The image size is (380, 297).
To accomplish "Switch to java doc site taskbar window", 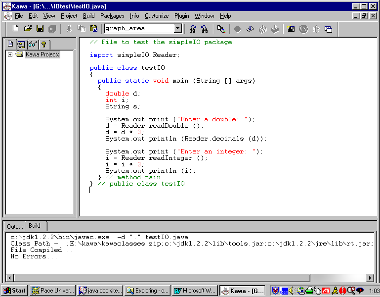I will [x=100, y=291].
